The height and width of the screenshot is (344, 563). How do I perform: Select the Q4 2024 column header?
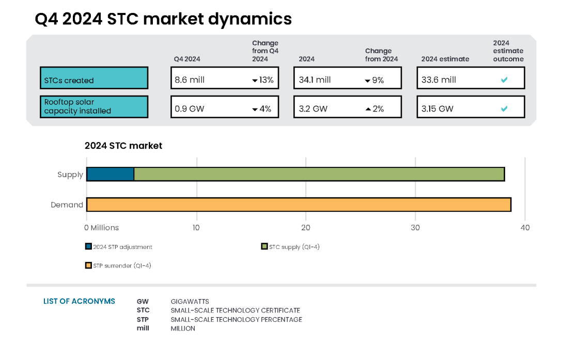(187, 59)
